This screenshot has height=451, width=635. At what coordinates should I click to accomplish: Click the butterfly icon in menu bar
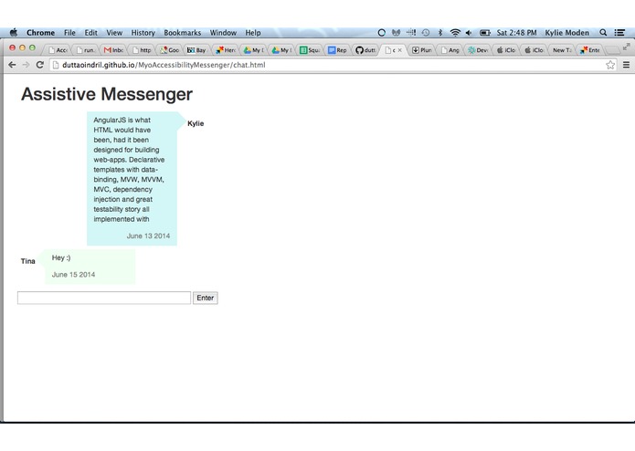click(x=396, y=33)
